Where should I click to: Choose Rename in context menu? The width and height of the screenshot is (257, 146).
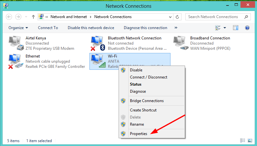(x=152, y=124)
